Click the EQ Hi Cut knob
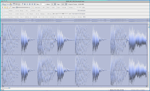Screen dimensions: 150x91 pos(76,17)
